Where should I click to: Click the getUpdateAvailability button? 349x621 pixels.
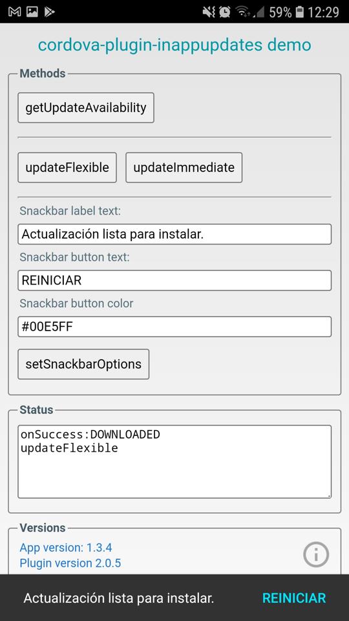(86, 108)
